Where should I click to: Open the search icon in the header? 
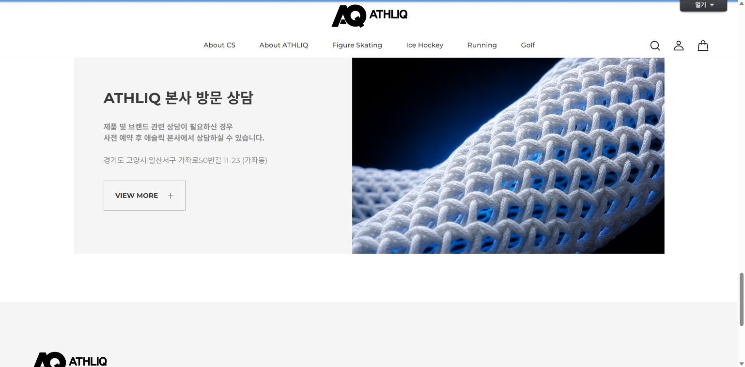coord(655,46)
